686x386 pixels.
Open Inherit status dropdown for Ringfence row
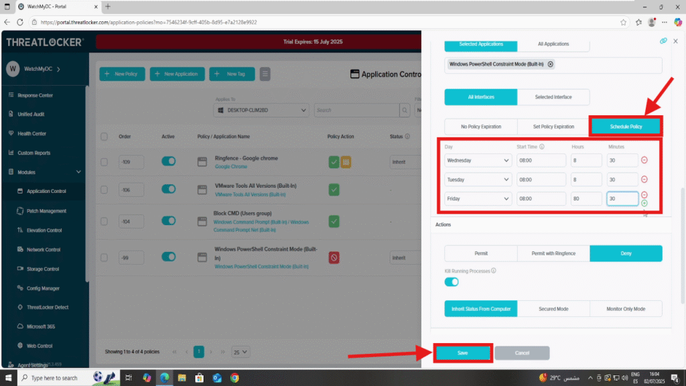click(x=405, y=162)
